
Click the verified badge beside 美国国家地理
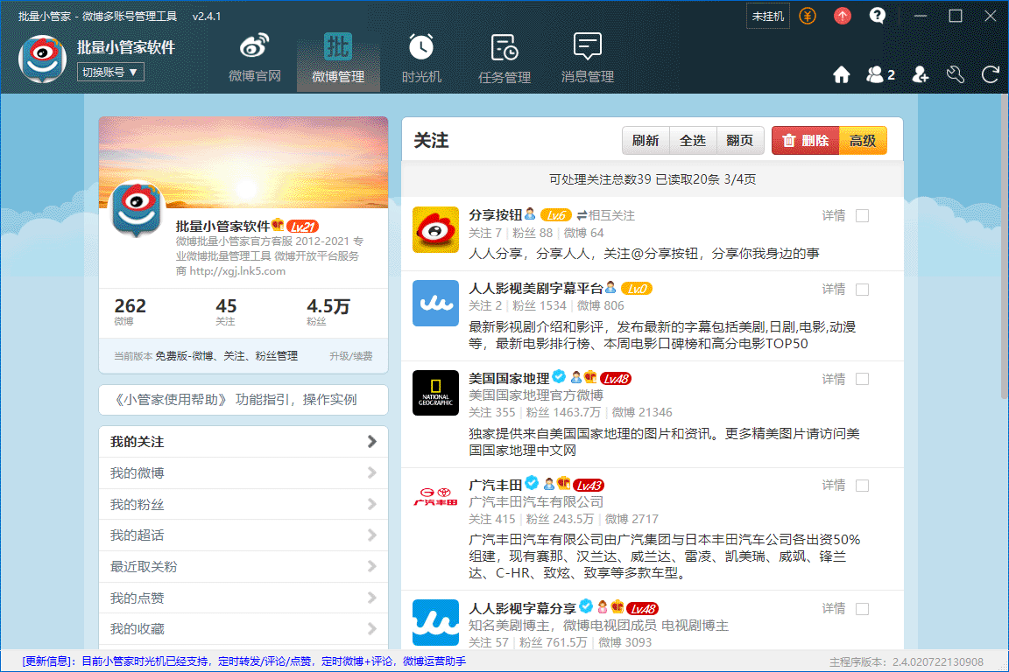tap(559, 377)
